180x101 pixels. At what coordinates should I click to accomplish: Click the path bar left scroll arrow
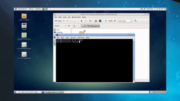[79, 26]
